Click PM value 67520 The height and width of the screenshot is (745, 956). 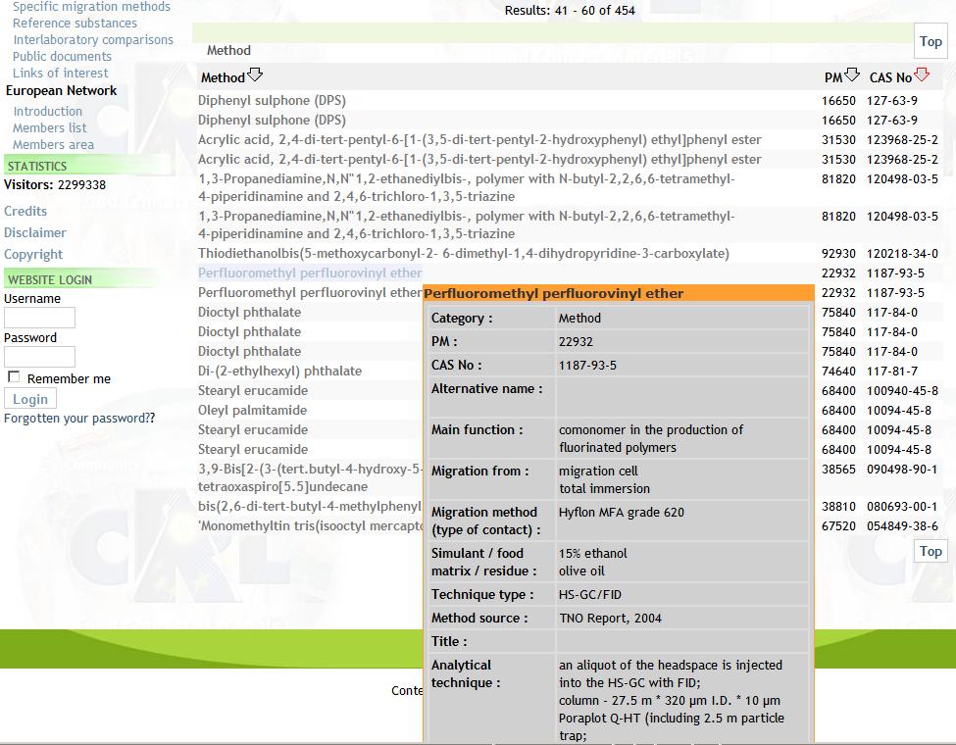(838, 526)
